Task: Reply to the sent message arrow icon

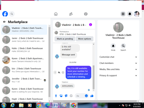Action: 59,72
